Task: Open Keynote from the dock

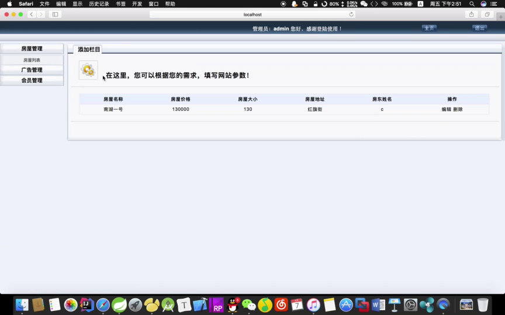Action: tap(395, 304)
